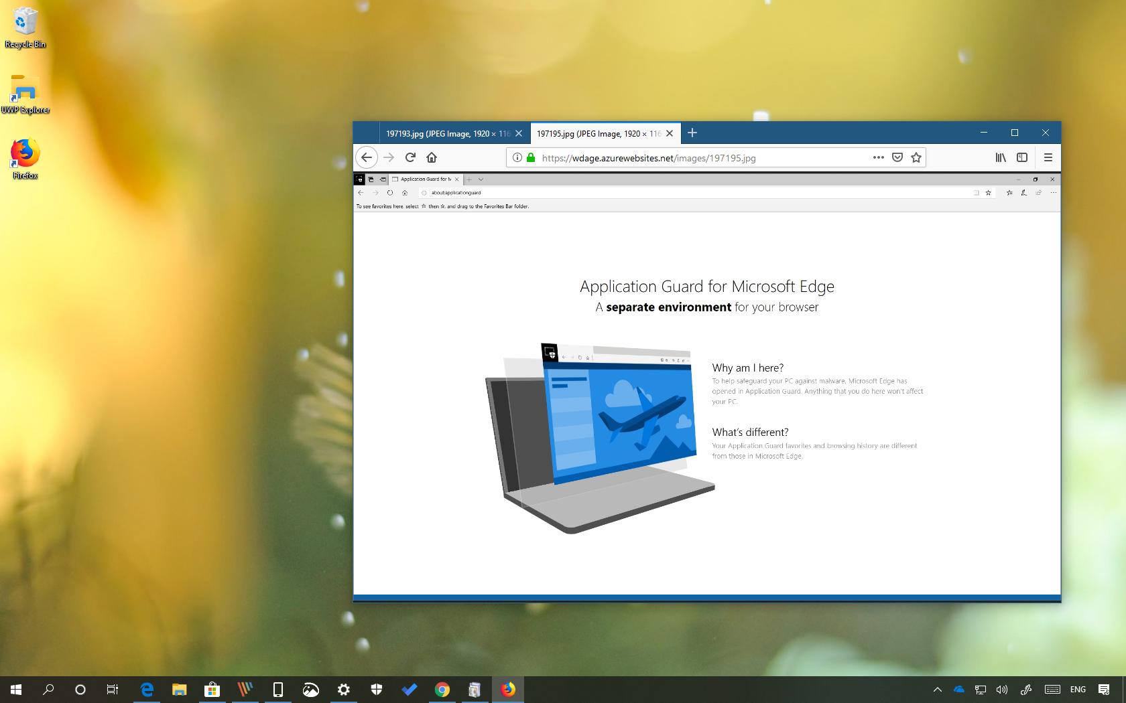Open Action Center notifications
The height and width of the screenshot is (703, 1126).
[1104, 689]
